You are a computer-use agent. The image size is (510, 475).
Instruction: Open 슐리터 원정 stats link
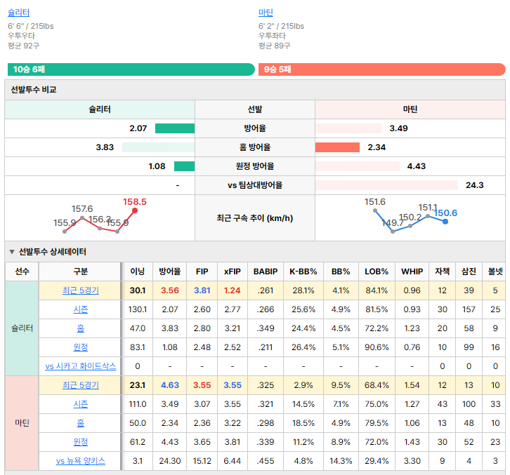pyautogui.click(x=80, y=347)
